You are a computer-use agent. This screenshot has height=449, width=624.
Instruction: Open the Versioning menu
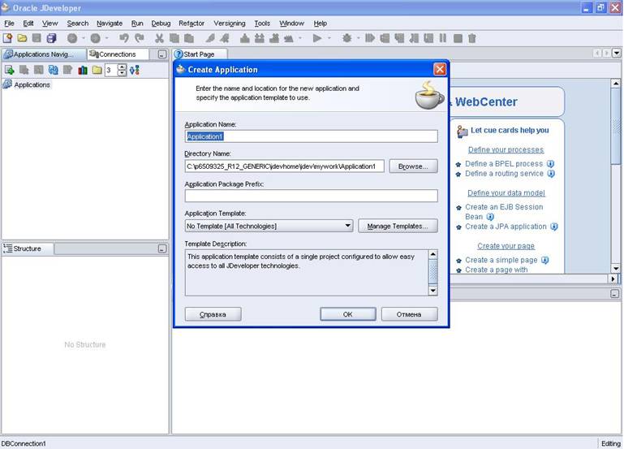229,24
